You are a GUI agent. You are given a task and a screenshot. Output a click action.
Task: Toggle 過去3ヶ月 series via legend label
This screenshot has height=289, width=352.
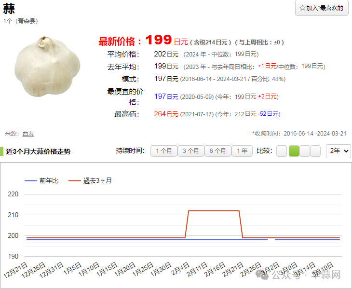[x=97, y=181]
